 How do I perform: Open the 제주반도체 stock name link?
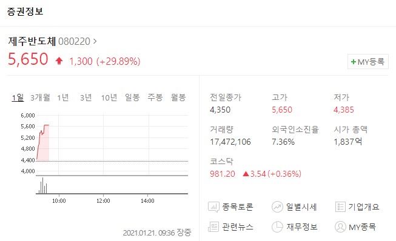point(32,41)
